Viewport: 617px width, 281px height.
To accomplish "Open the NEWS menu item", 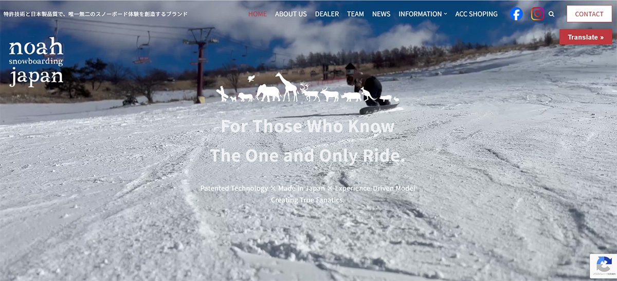I will tap(381, 14).
